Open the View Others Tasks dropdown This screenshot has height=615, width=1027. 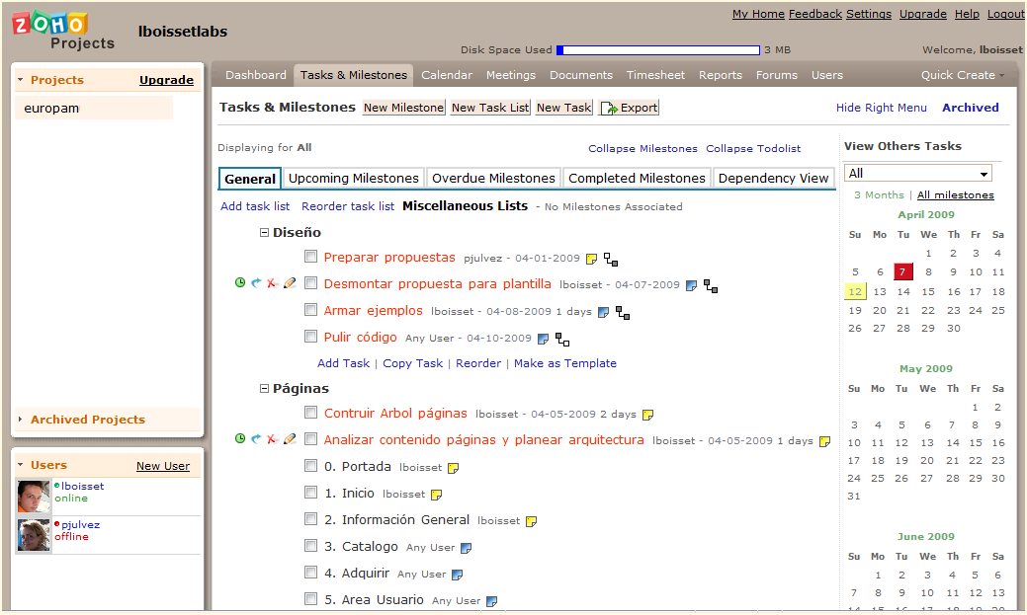917,174
